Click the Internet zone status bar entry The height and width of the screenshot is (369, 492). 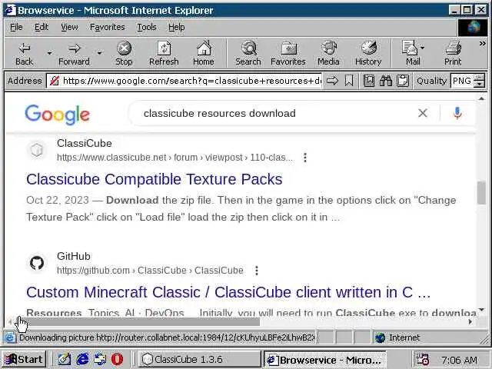pyautogui.click(x=404, y=337)
